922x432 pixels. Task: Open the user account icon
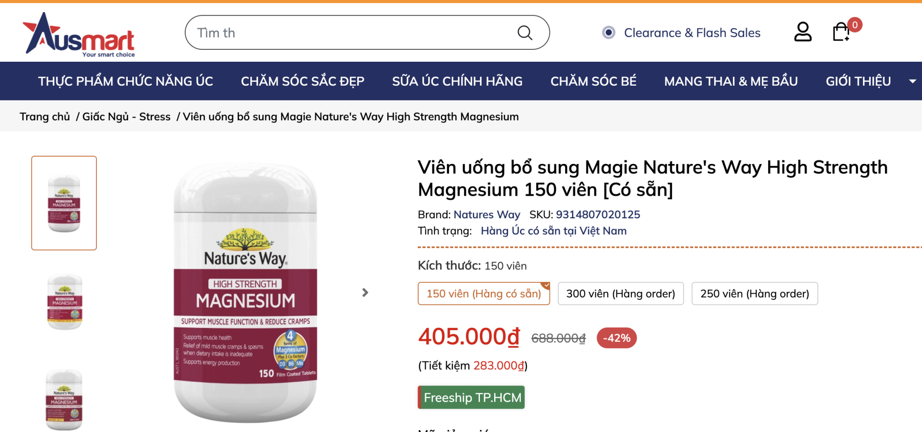[803, 32]
